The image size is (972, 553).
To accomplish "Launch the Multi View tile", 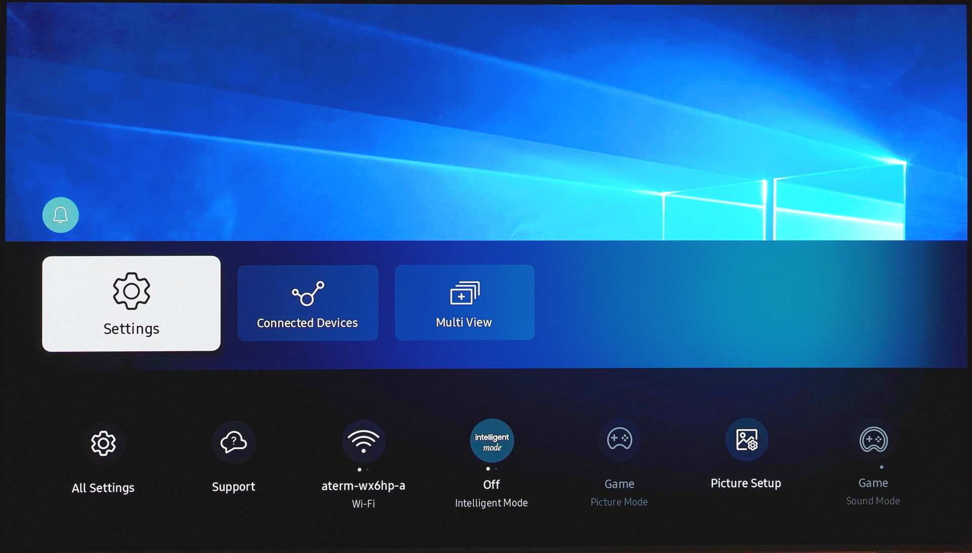I will point(464,302).
